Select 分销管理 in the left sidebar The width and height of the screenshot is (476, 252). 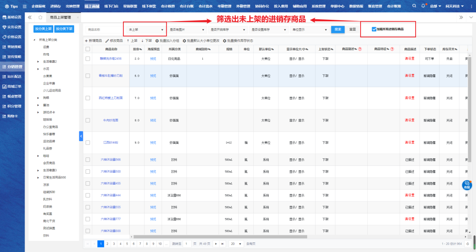pyautogui.click(x=12, y=67)
